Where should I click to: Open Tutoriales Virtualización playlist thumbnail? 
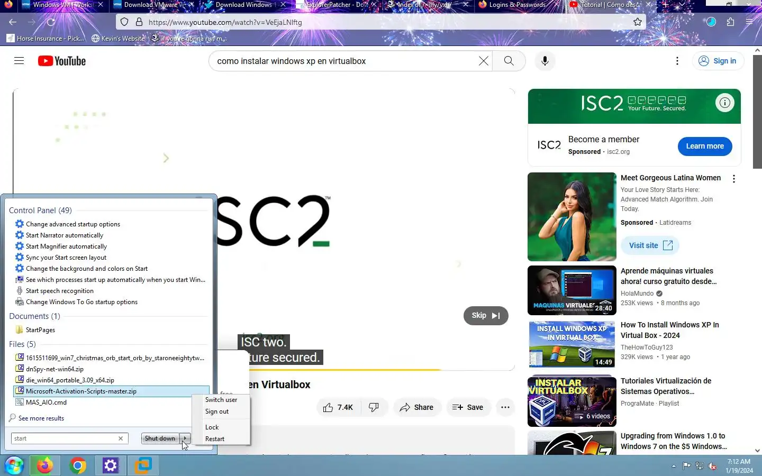[572, 401]
